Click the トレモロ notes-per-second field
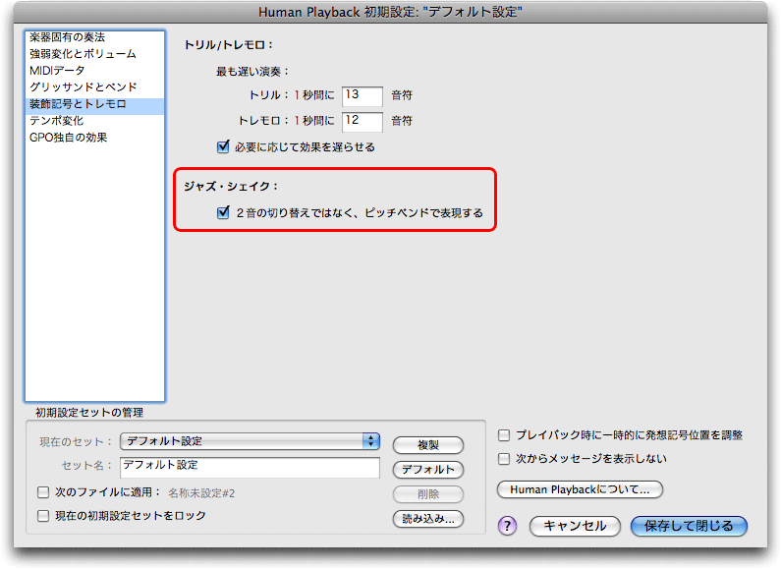The image size is (781, 570). [363, 122]
